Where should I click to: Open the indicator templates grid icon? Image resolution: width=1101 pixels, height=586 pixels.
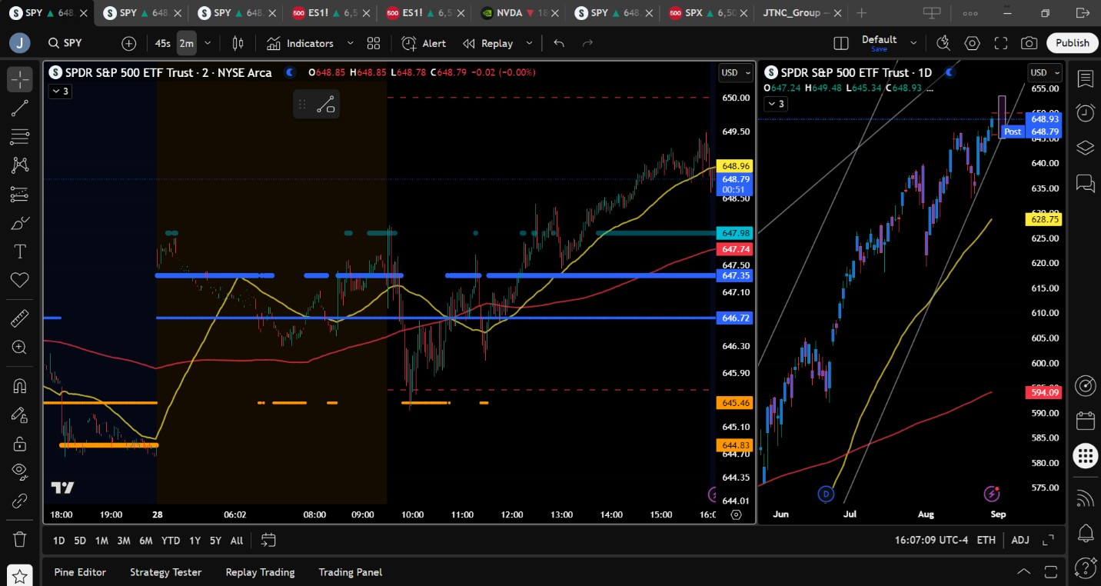(x=374, y=43)
